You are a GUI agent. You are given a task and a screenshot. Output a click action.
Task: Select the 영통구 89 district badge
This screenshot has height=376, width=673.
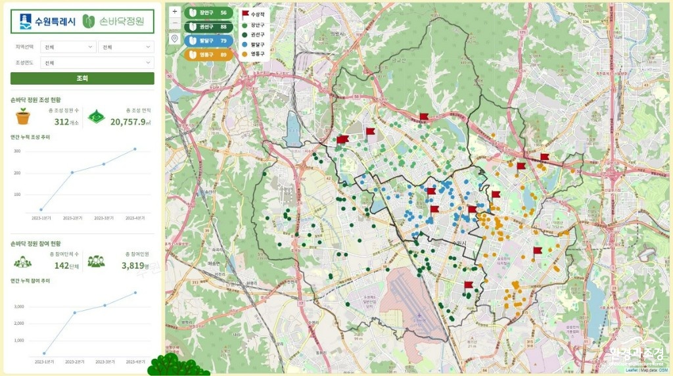click(x=208, y=55)
